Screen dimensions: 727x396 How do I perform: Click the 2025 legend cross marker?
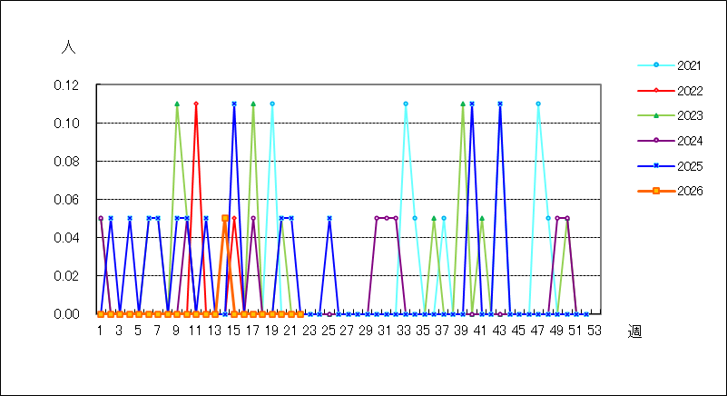tap(656, 165)
